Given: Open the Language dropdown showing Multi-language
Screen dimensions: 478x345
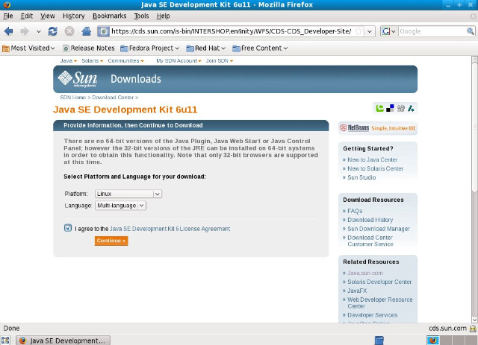Looking at the screenshot, I should click(120, 206).
